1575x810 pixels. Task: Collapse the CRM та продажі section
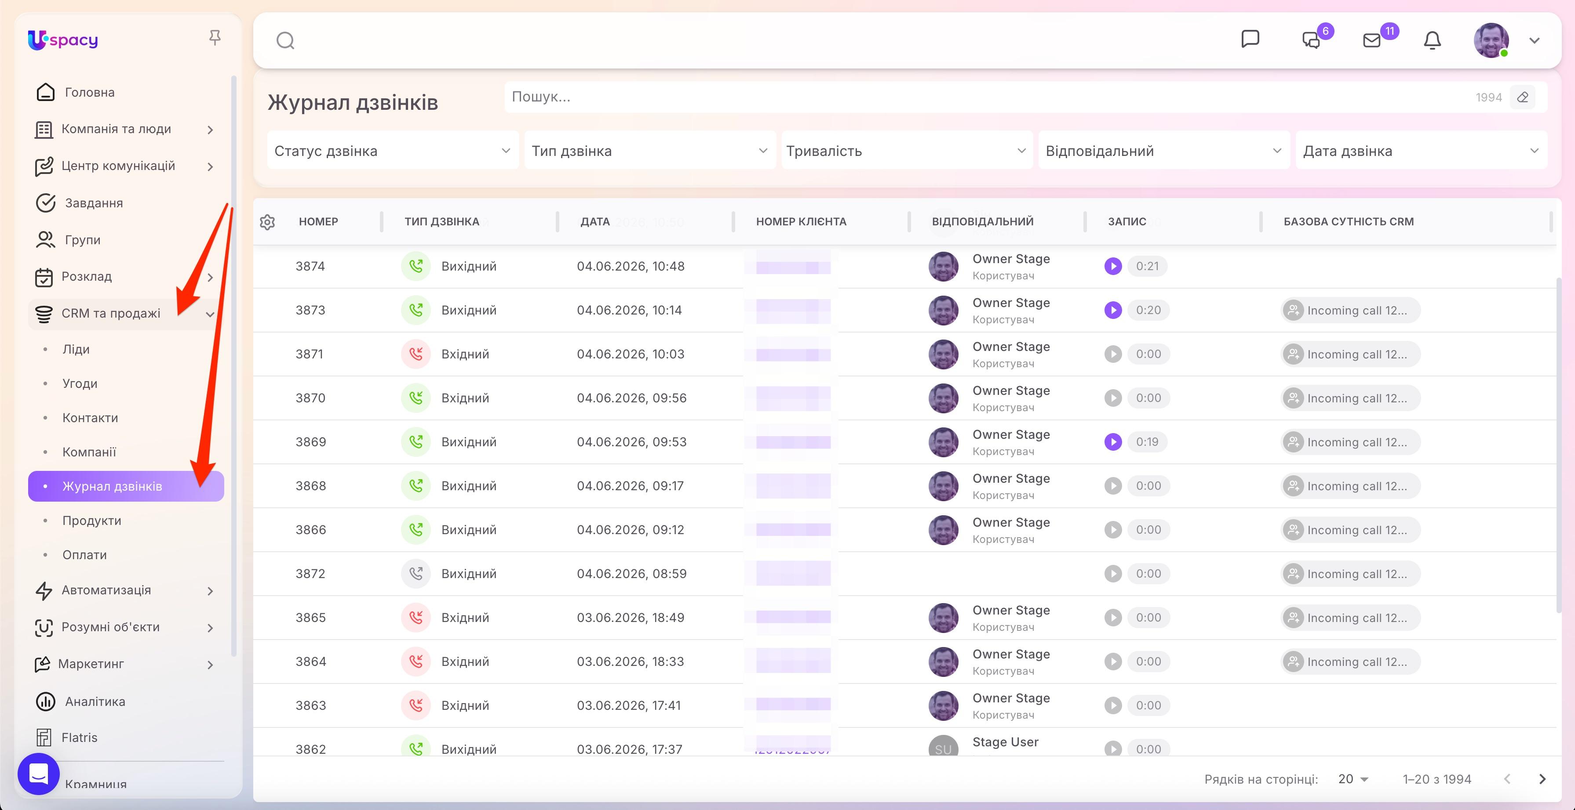point(210,314)
